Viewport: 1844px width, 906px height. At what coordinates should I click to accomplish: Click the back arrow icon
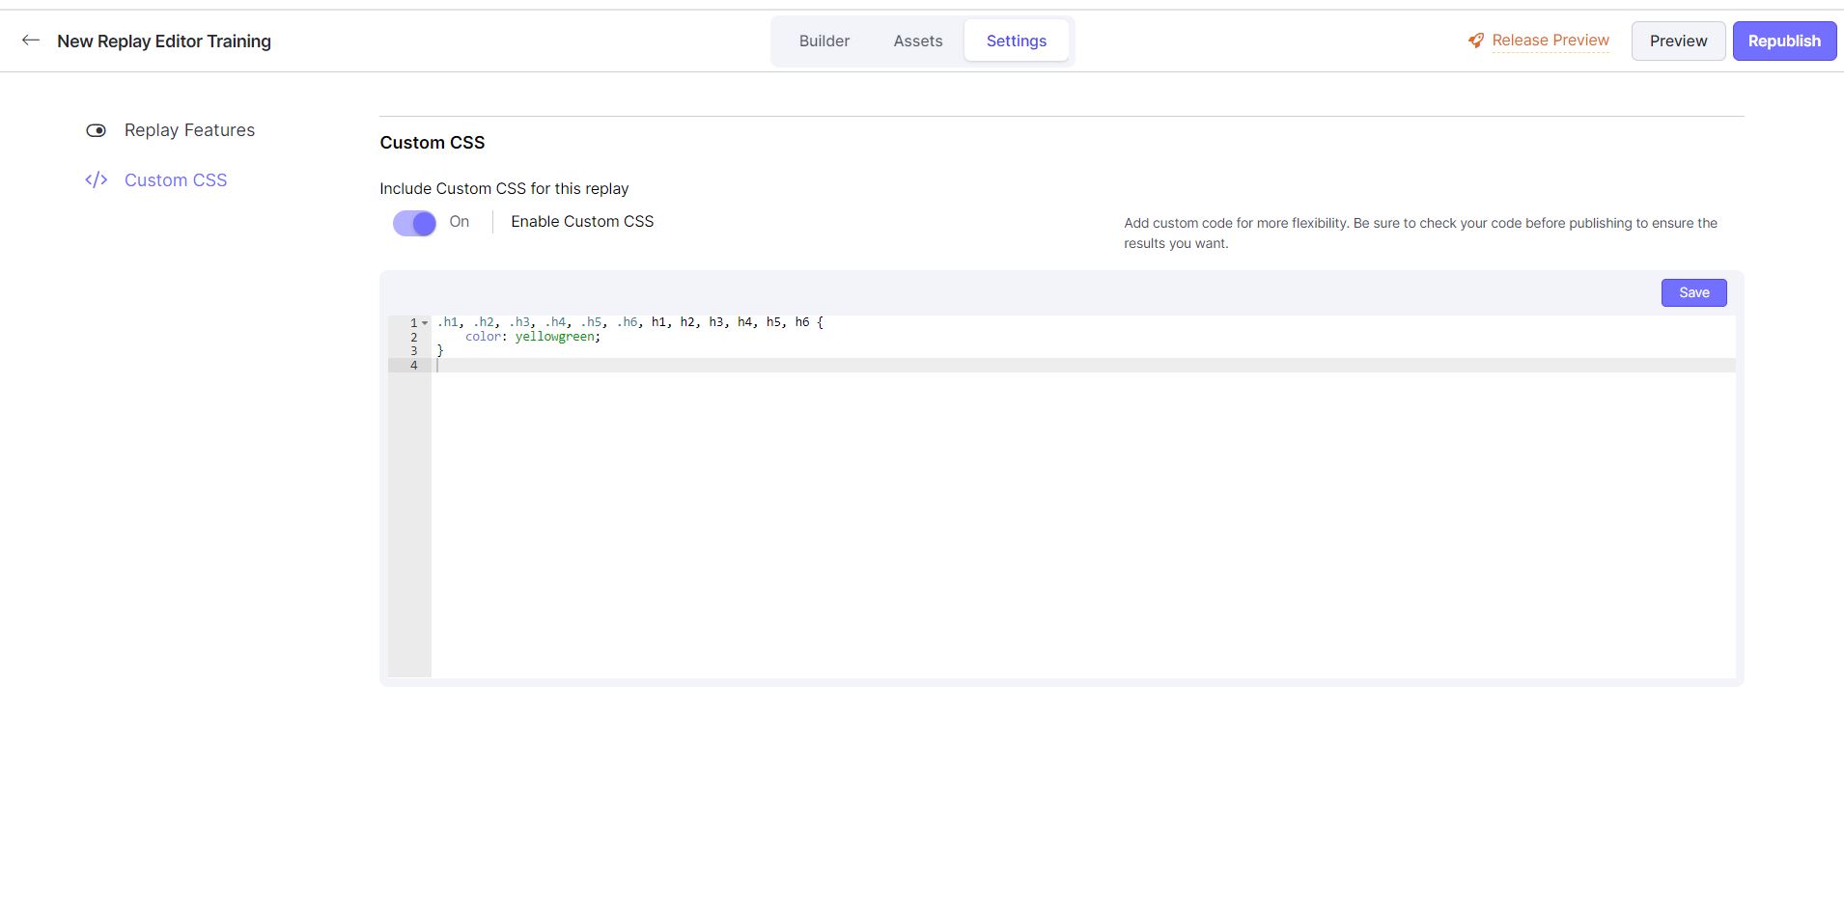pyautogui.click(x=31, y=41)
